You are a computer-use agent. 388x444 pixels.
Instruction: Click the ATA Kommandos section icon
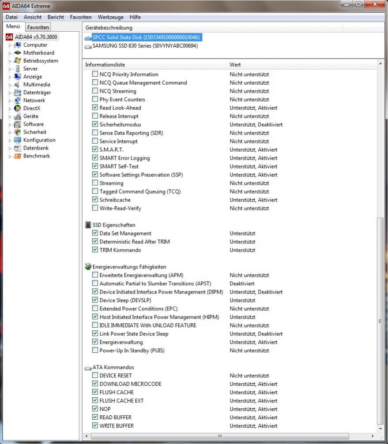click(x=88, y=368)
